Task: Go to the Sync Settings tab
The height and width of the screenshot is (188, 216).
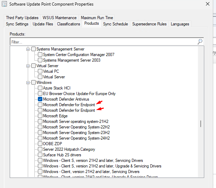Action: (17, 24)
